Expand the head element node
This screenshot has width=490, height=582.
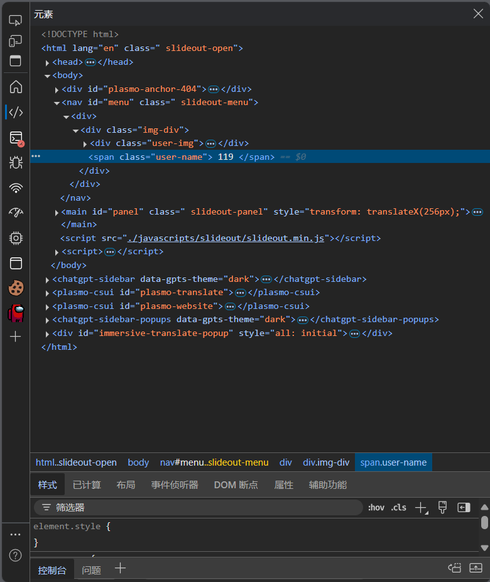coord(47,63)
